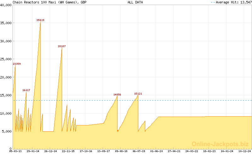Select the 26-12-14 date label
The width and height of the screenshot is (252, 154).
[50, 151]
